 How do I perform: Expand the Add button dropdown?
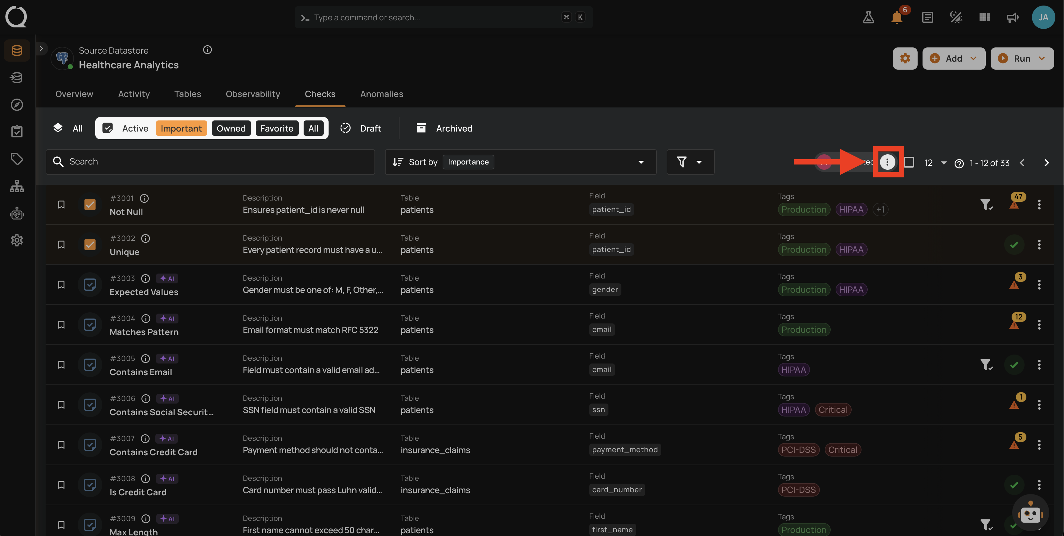(x=974, y=58)
